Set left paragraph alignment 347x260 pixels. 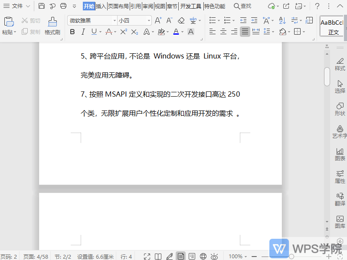213,32
